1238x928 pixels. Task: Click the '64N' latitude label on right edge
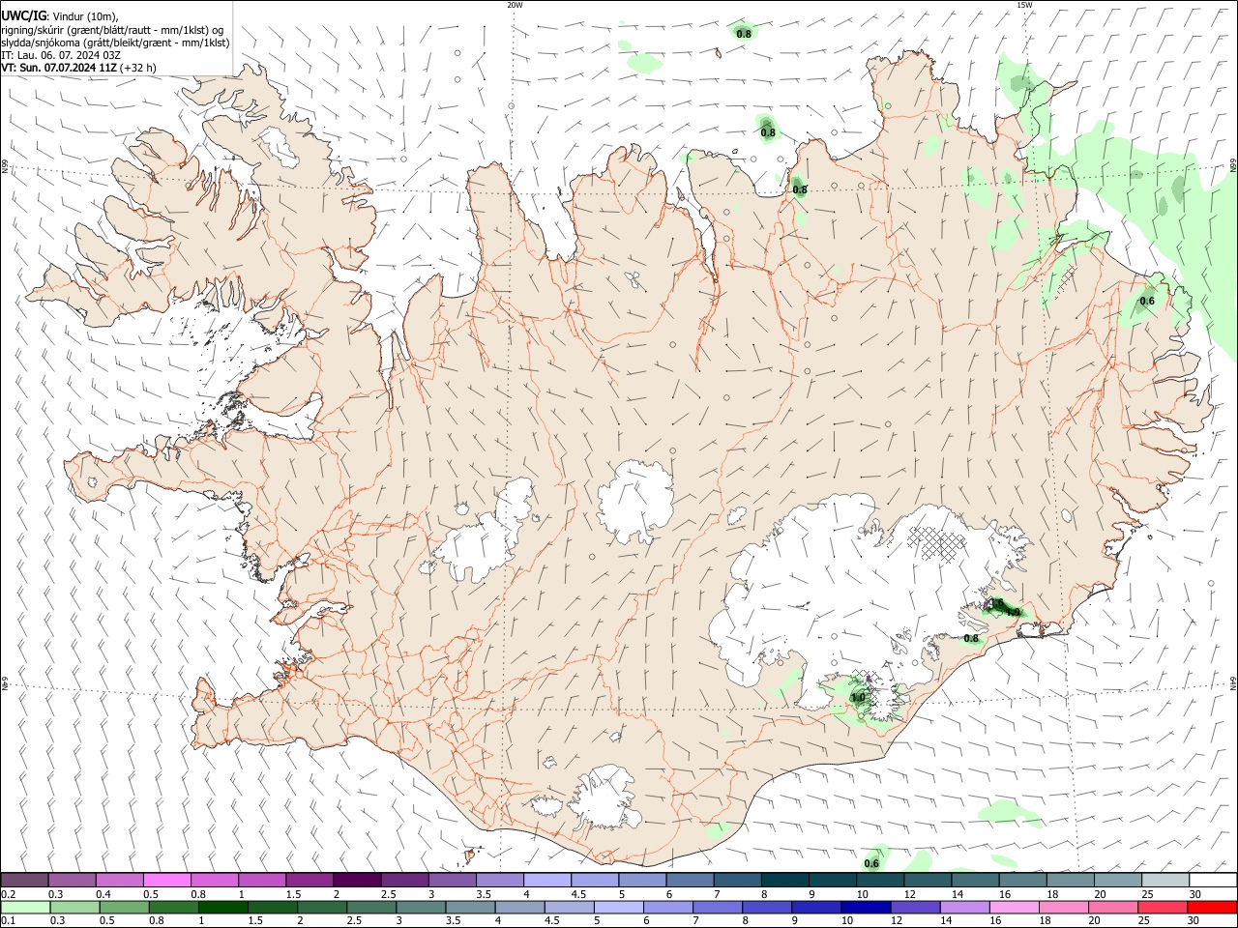pos(1233,681)
